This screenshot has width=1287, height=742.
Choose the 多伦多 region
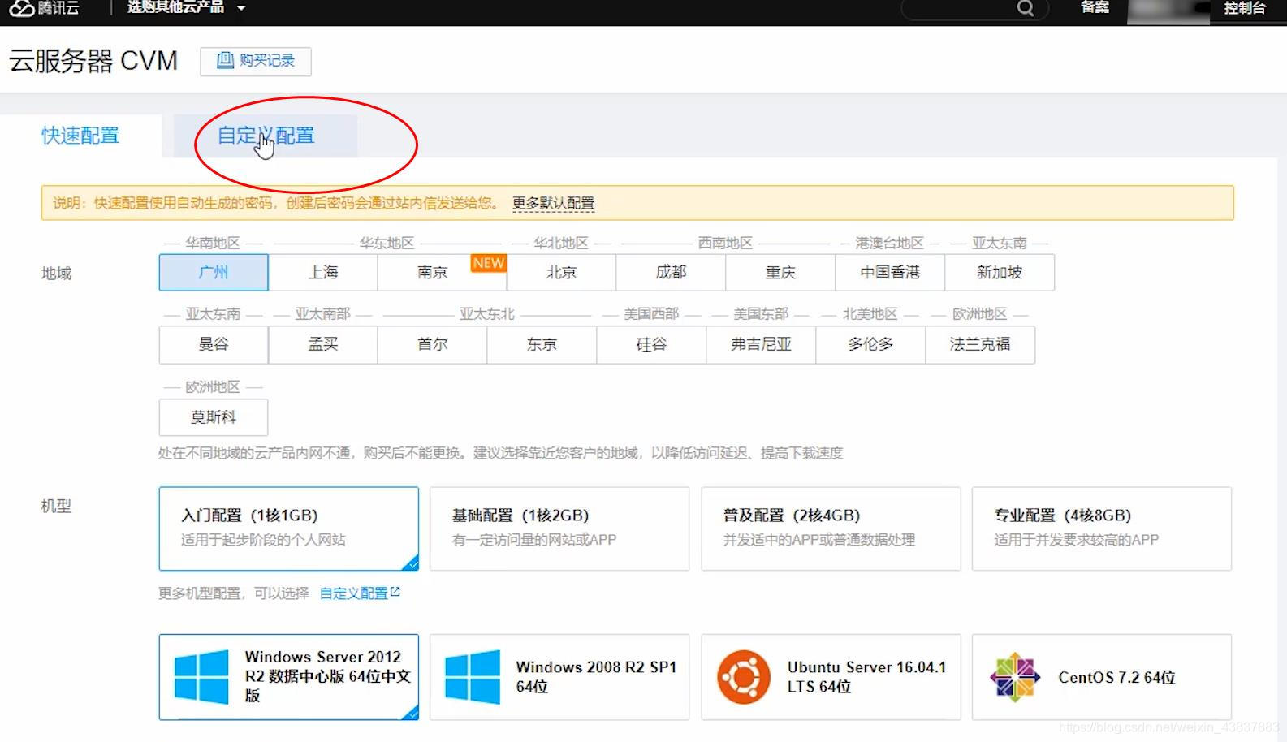pyautogui.click(x=871, y=345)
